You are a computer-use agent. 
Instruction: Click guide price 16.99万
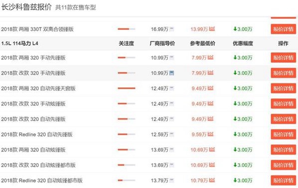point(159,29)
